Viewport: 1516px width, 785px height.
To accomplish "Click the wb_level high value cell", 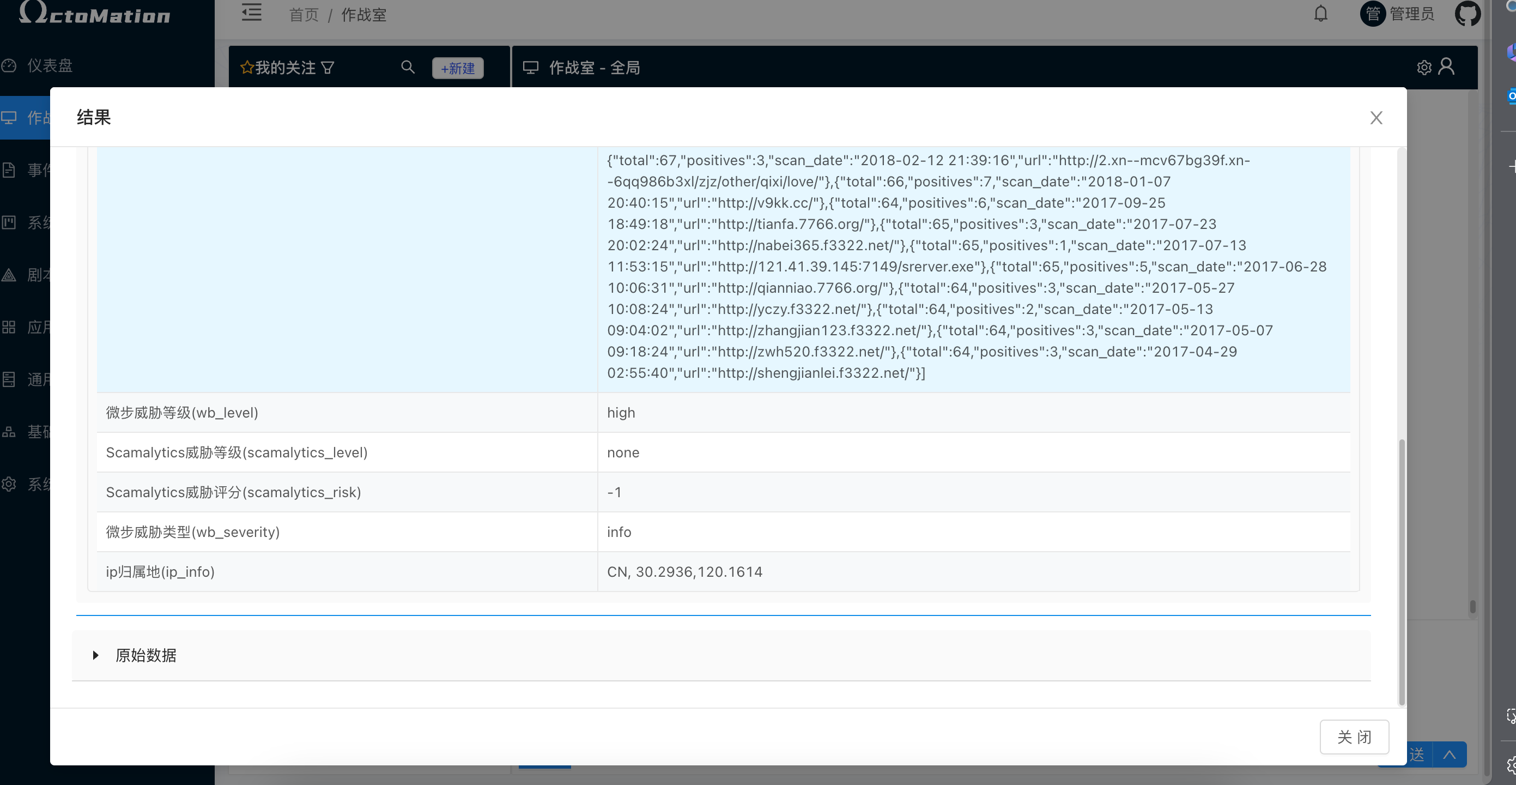I will click(620, 412).
